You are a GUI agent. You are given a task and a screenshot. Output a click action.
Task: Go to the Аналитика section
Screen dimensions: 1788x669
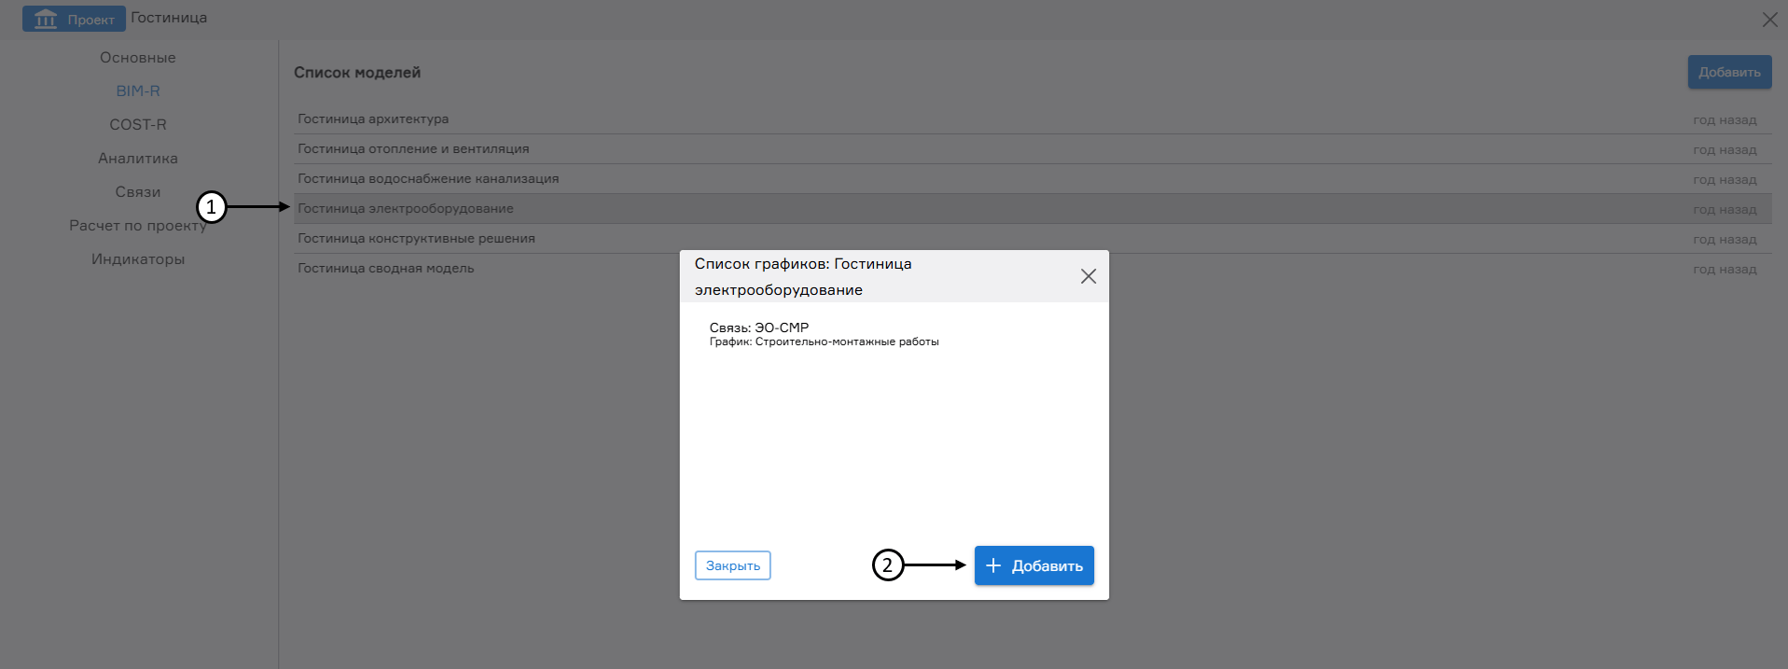[x=138, y=159]
